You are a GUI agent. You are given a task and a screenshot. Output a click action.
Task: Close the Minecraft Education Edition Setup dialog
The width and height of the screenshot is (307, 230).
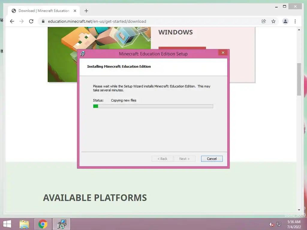[223, 53]
